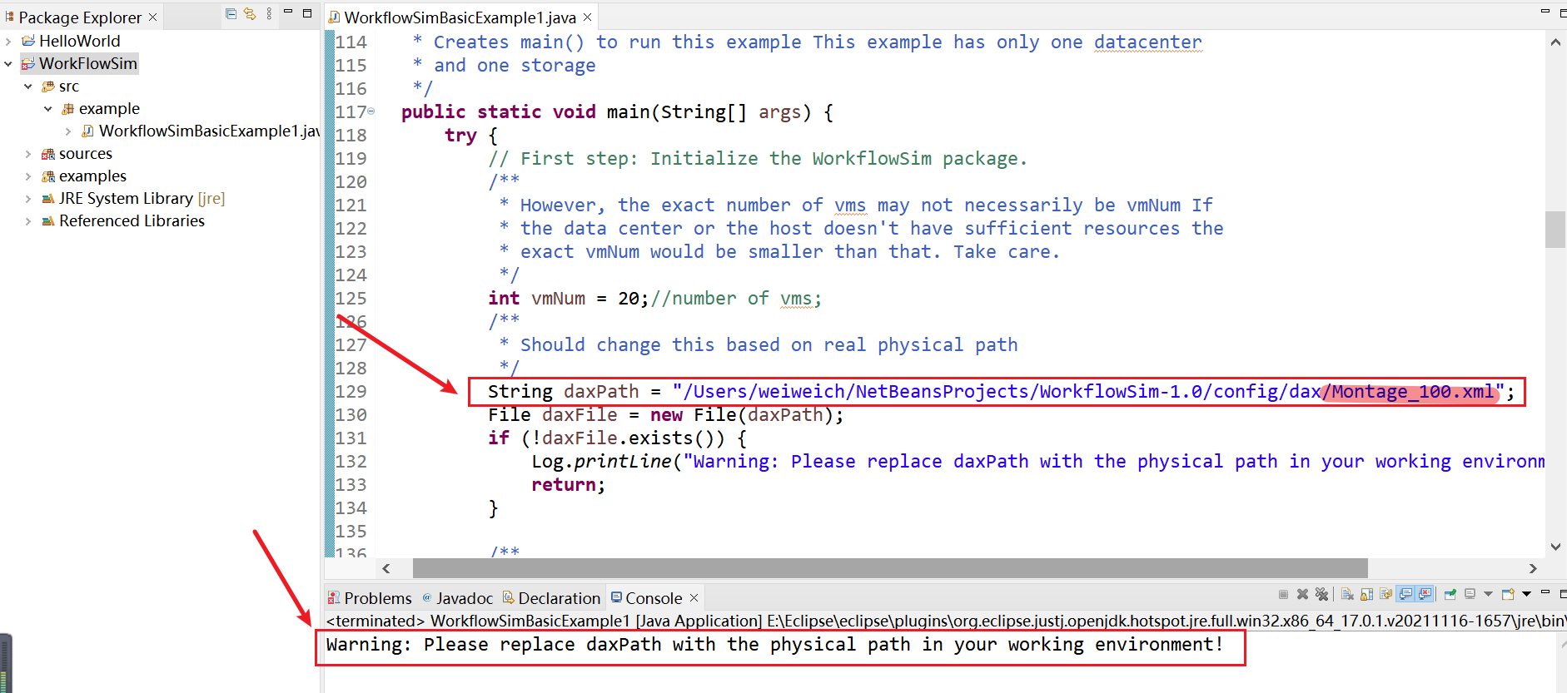This screenshot has width=1567, height=693.
Task: Collapse the example package
Action: coord(48,108)
